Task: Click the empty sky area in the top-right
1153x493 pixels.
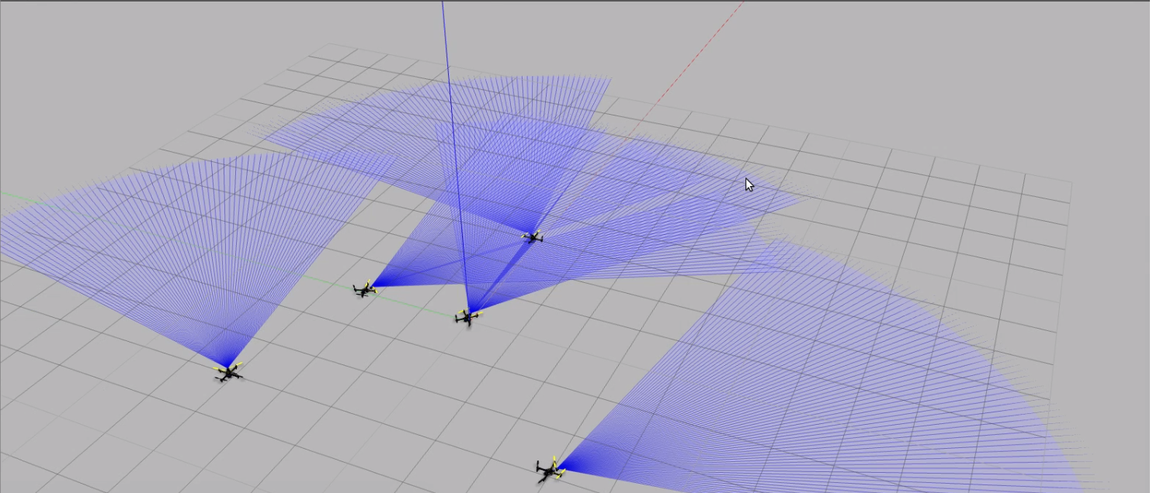Action: [x=971, y=62]
